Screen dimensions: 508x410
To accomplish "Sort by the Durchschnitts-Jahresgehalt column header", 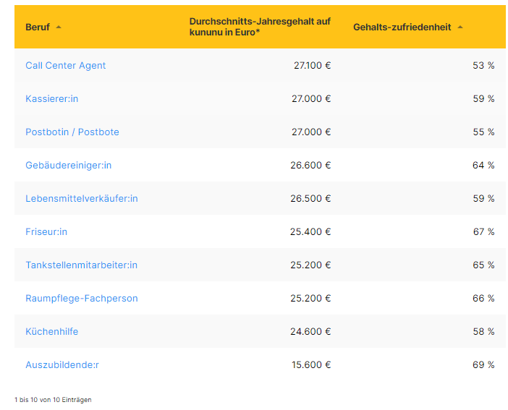I will (259, 27).
